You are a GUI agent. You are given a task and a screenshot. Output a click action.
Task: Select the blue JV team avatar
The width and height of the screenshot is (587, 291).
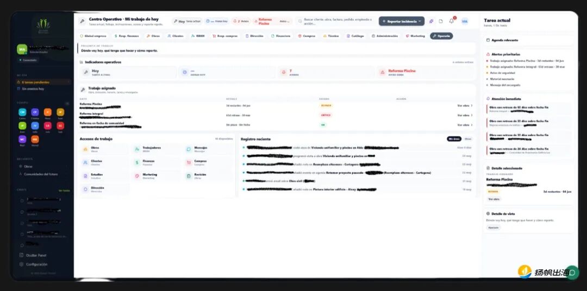coord(35,125)
